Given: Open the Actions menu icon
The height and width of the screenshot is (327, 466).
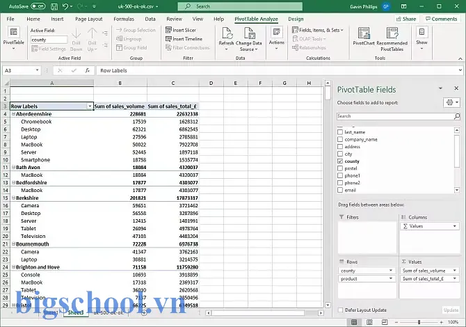Looking at the screenshot, I should click(277, 32).
